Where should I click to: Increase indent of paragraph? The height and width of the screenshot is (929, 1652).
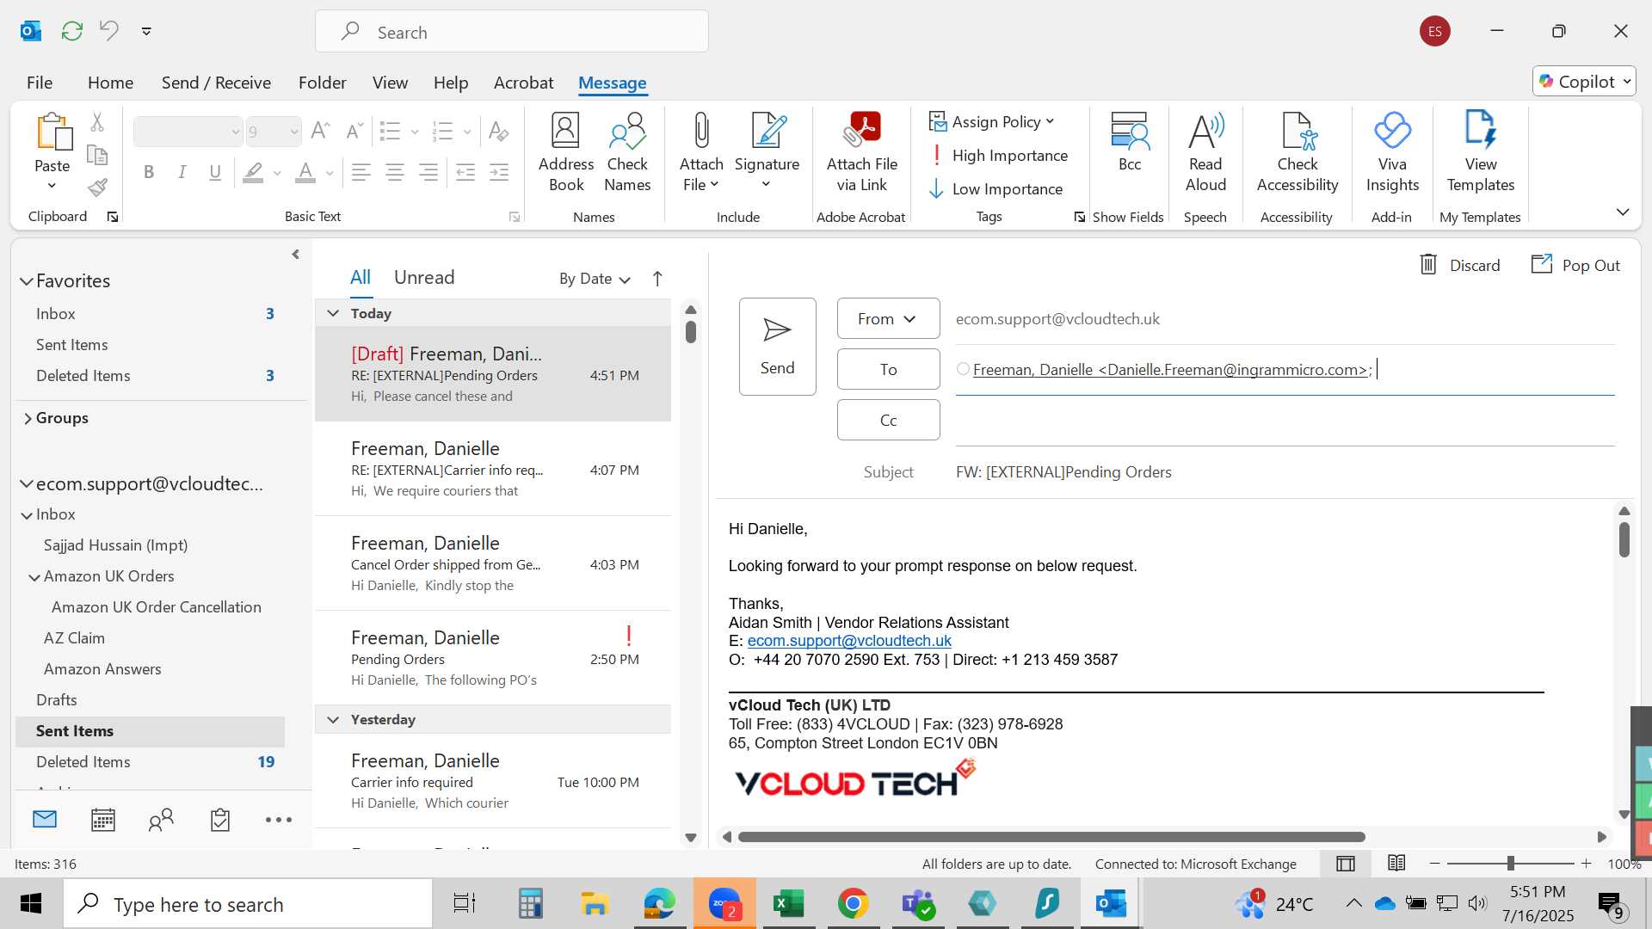[x=499, y=173]
